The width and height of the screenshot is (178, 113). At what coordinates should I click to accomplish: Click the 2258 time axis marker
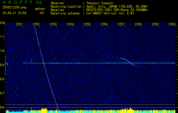coord(138,24)
